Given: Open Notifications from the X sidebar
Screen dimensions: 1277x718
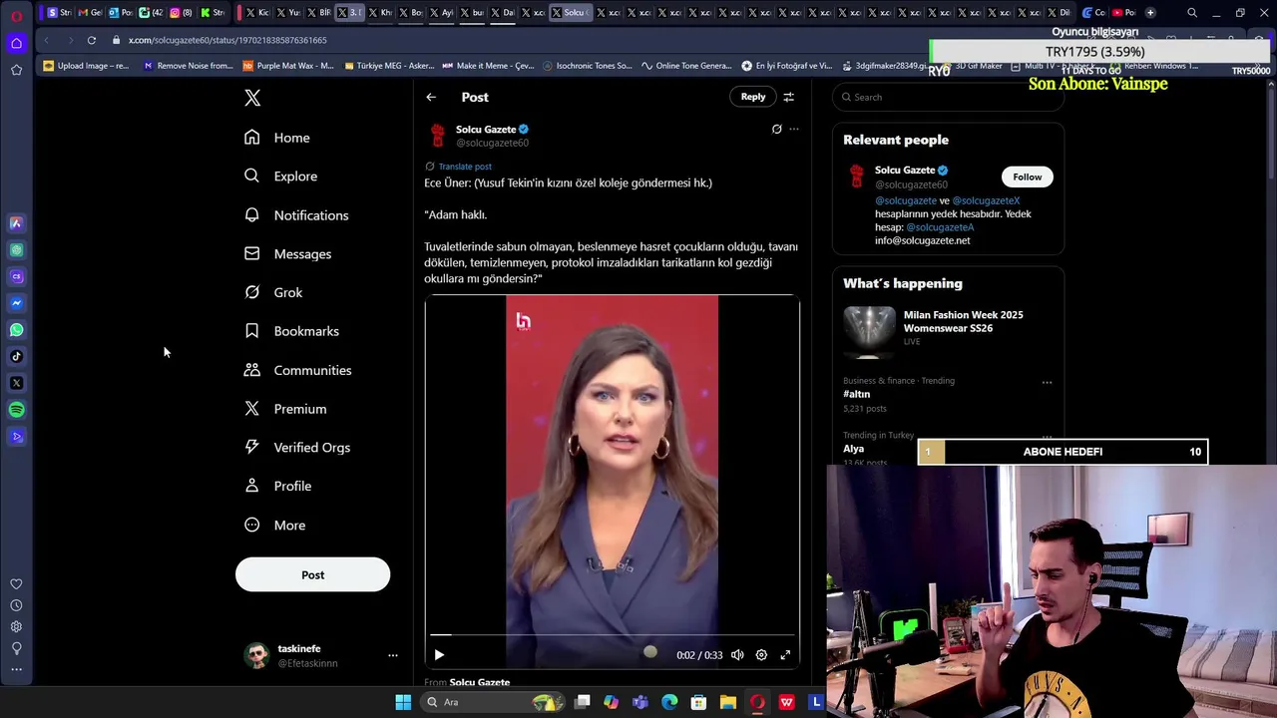Looking at the screenshot, I should tap(296, 215).
